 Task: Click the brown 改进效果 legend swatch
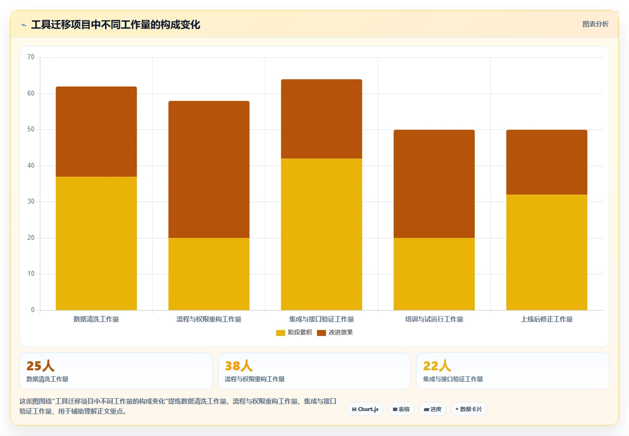[321, 332]
